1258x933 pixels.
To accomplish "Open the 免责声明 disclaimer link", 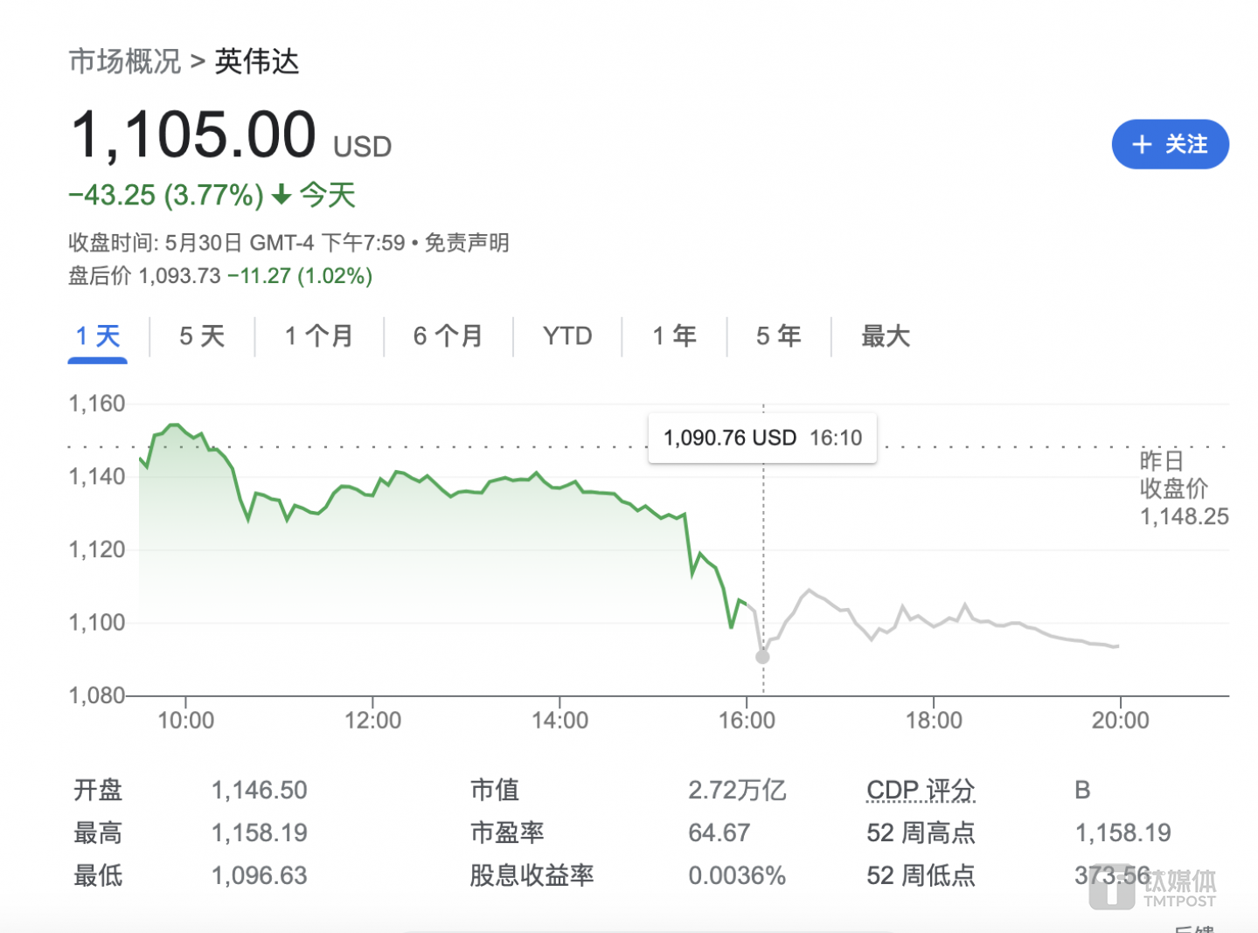I will pos(467,243).
